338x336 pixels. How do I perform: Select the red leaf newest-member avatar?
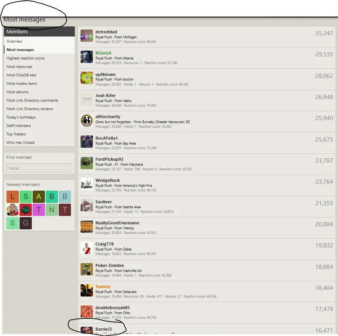pos(25,210)
